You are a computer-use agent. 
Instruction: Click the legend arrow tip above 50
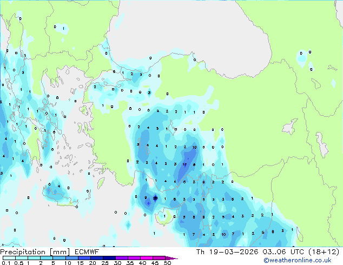(x=171, y=258)
